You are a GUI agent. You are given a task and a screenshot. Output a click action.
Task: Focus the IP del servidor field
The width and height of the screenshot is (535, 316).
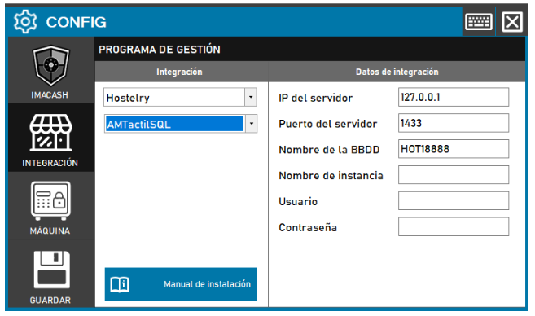pyautogui.click(x=454, y=97)
